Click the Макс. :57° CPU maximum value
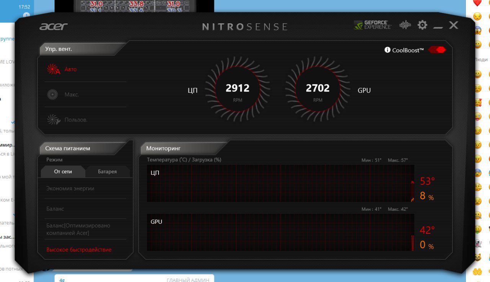 398,160
